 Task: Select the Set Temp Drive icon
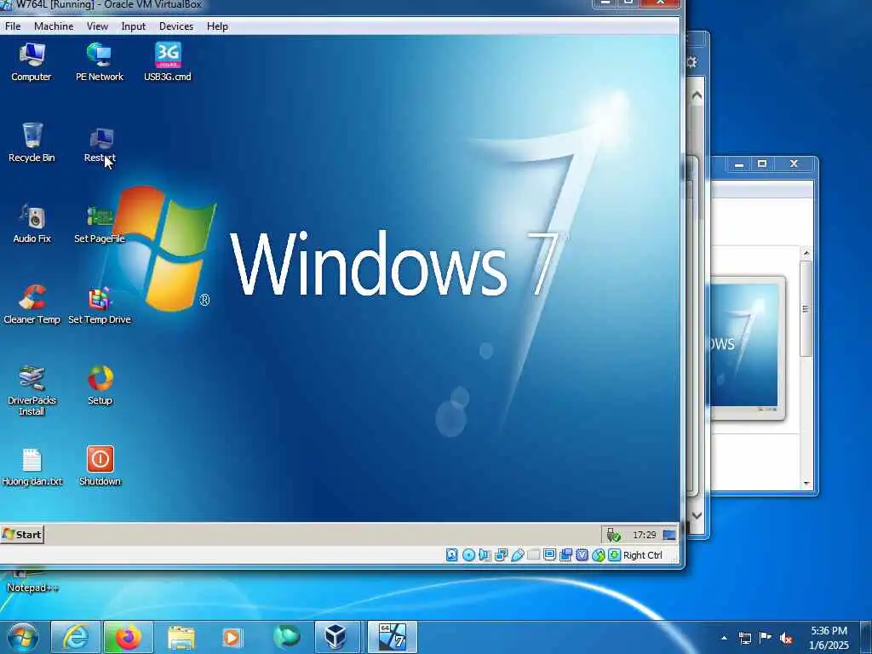point(100,305)
